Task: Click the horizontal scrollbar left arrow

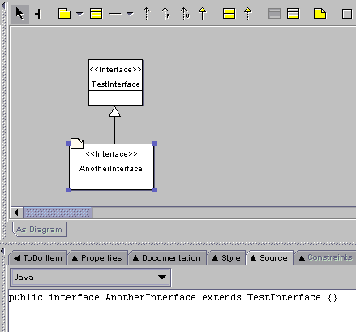Action: 16,213
